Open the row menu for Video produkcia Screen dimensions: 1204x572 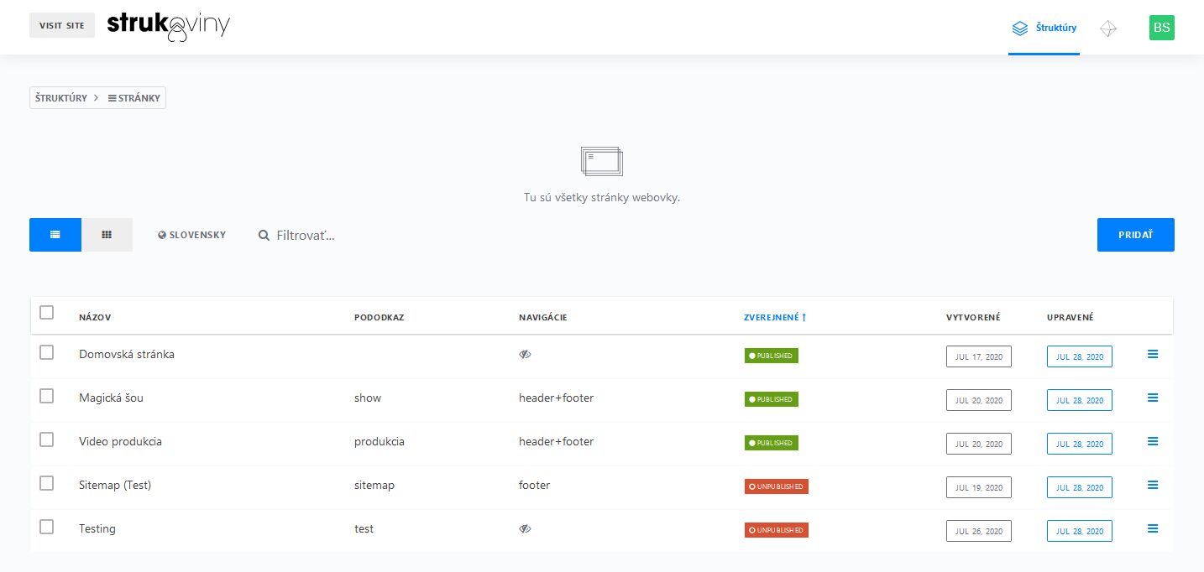[1153, 441]
